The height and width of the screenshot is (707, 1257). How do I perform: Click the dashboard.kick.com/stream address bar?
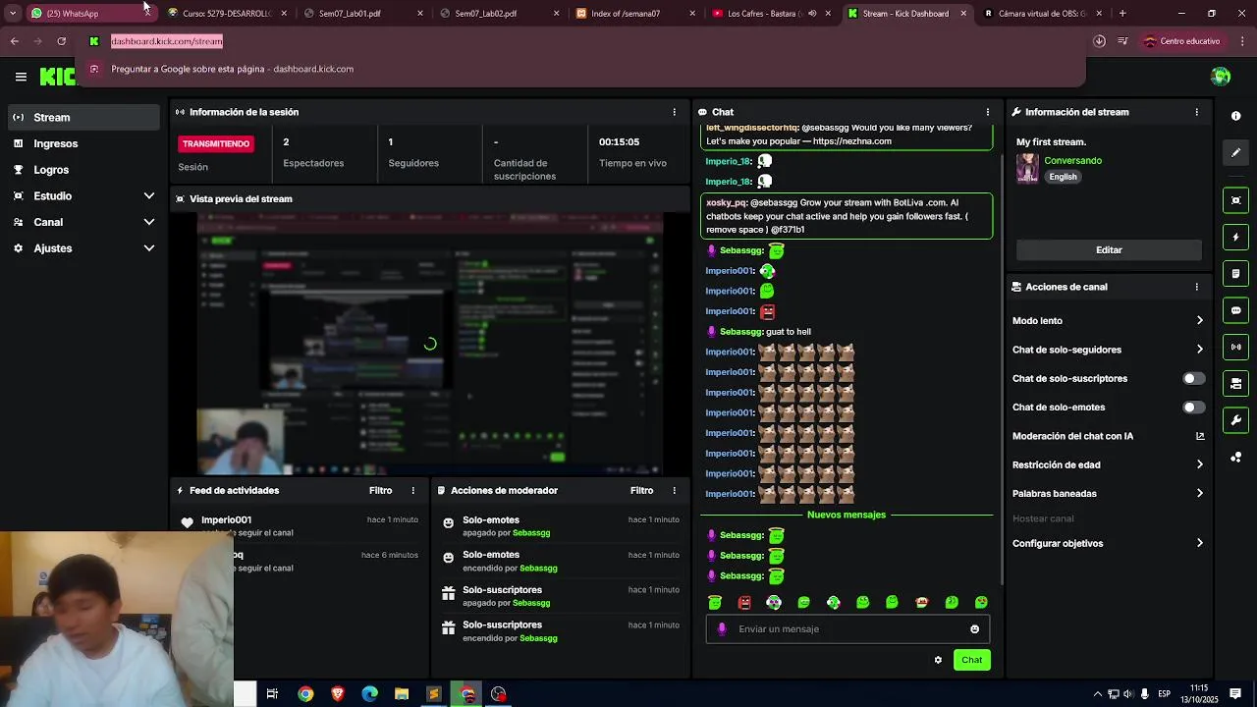167,41
